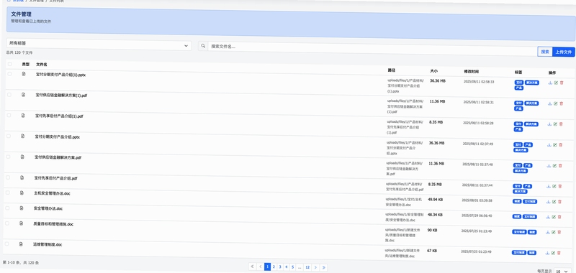Select checkbox for 宝付供应链金融解决方案(1).pdf
Viewport: 576px width, 273px height.
click(x=9, y=95)
